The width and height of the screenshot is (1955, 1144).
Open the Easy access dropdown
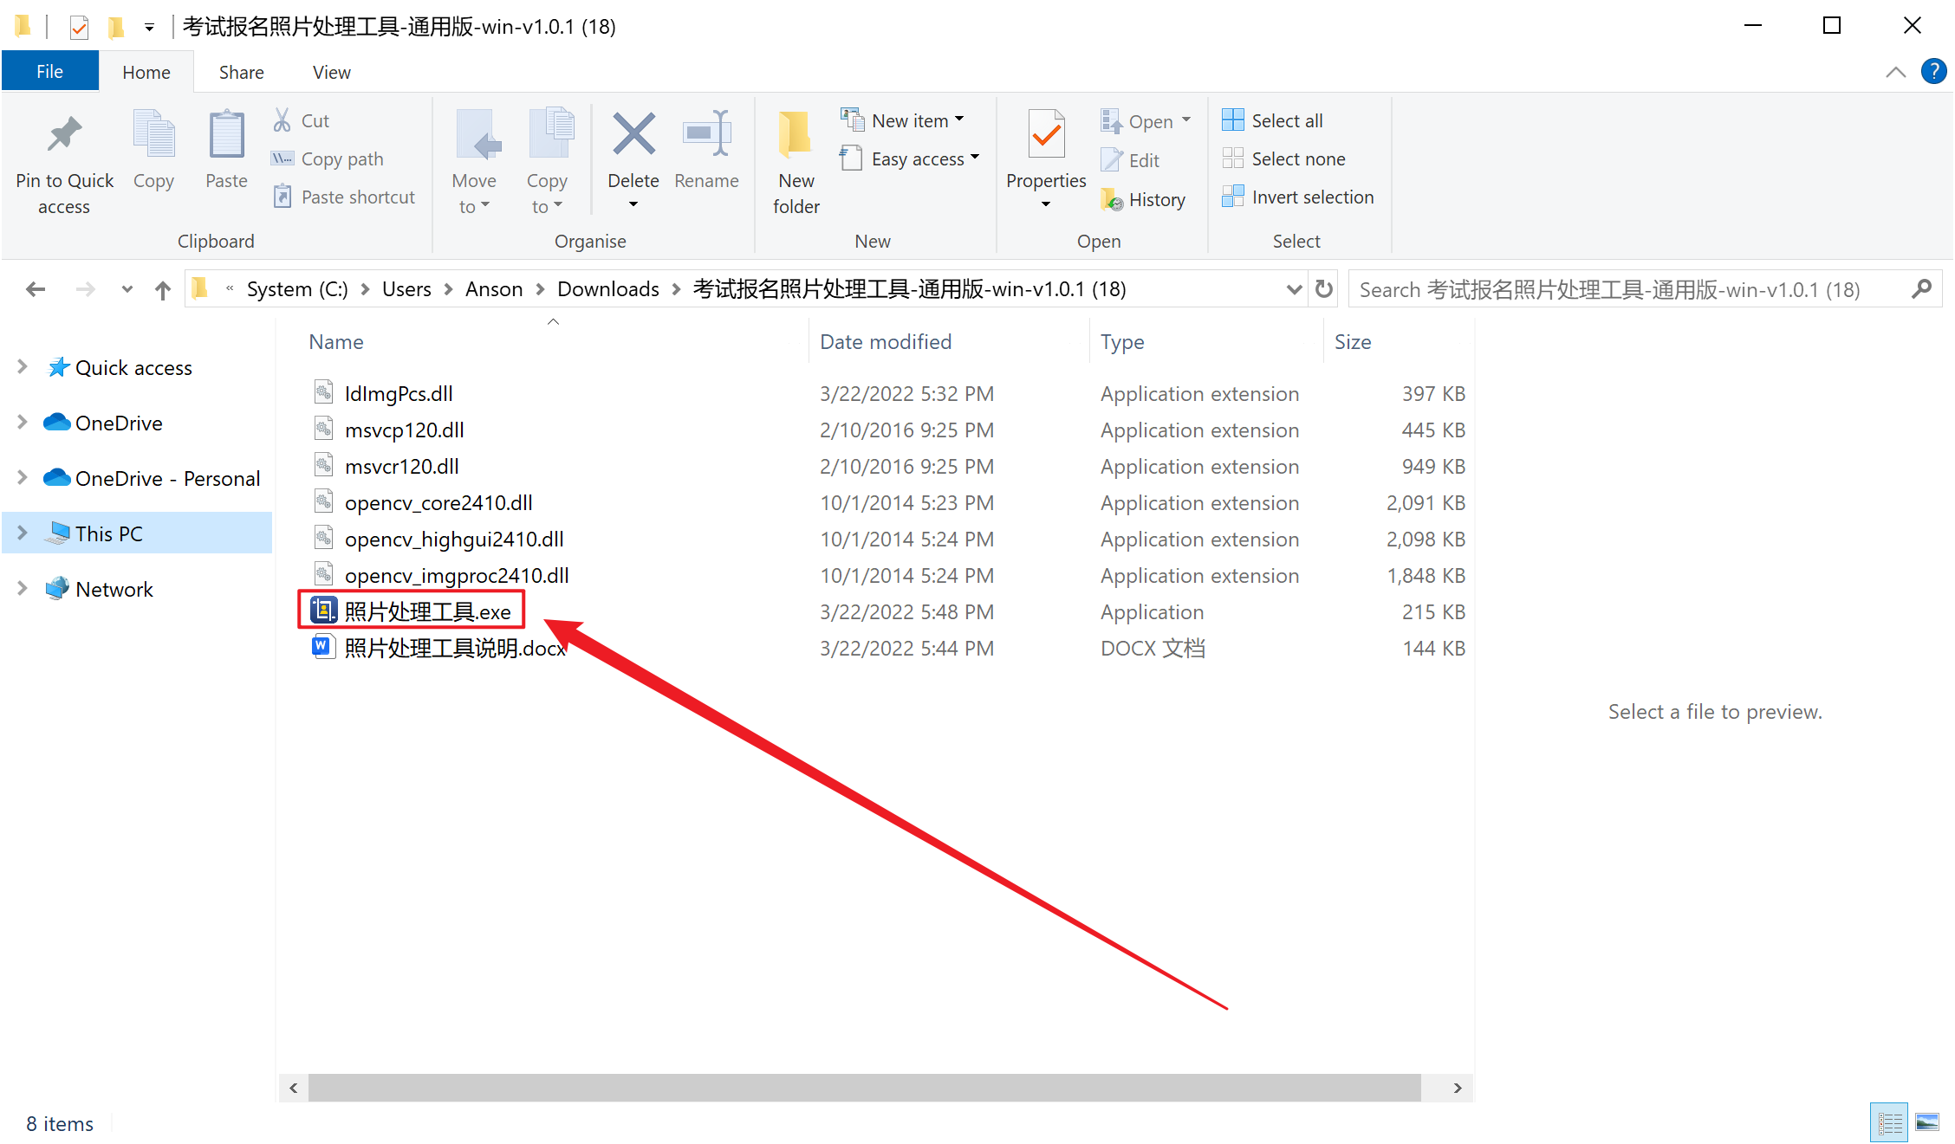[x=910, y=158]
